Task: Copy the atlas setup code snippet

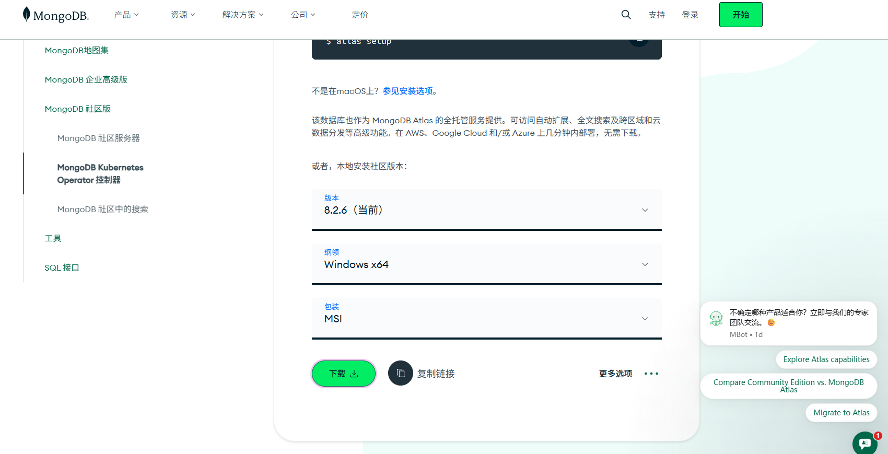Action: tap(639, 41)
